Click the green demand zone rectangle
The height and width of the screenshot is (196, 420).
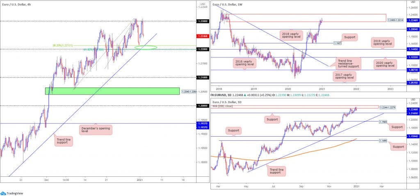click(112, 91)
